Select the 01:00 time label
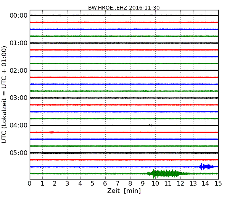Screen dimensions: 248x199 click(19, 43)
